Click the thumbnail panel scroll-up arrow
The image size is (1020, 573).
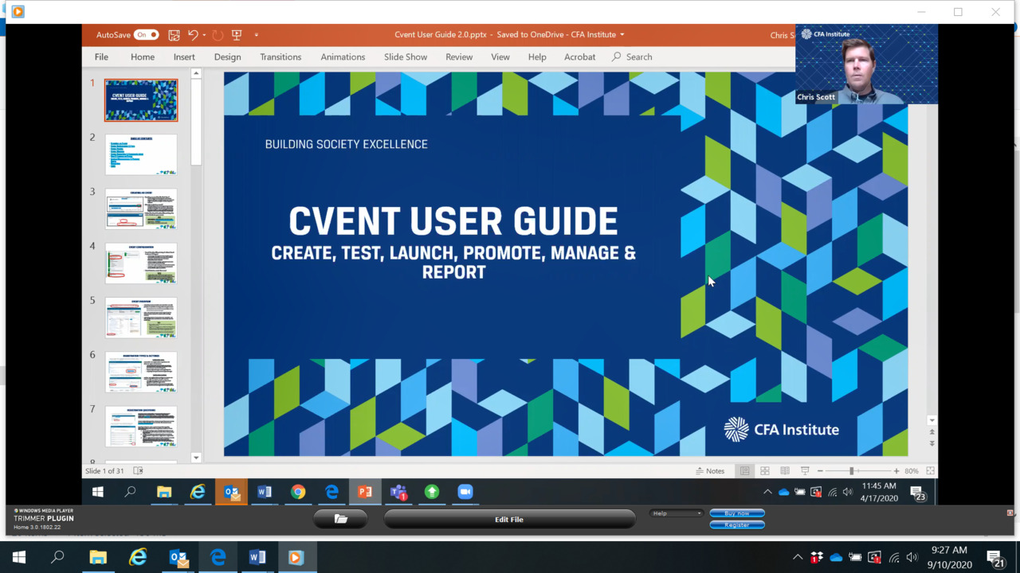tap(196, 73)
